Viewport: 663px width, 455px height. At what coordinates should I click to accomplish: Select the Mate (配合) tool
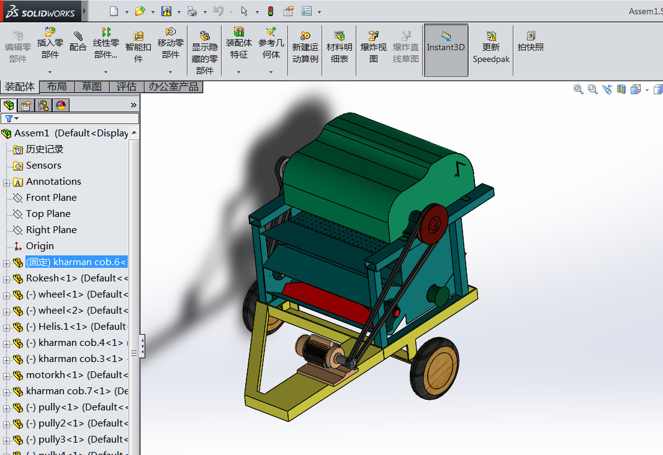[78, 42]
